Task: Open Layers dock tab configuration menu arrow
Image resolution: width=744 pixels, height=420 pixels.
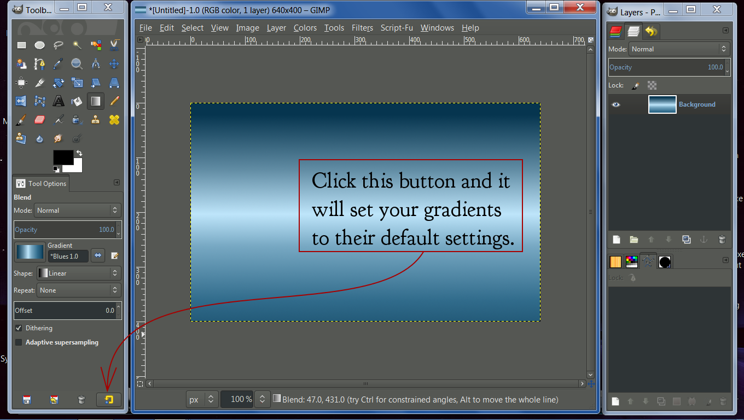Action: (x=725, y=31)
